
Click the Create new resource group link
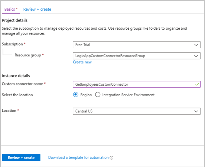(x=82, y=62)
